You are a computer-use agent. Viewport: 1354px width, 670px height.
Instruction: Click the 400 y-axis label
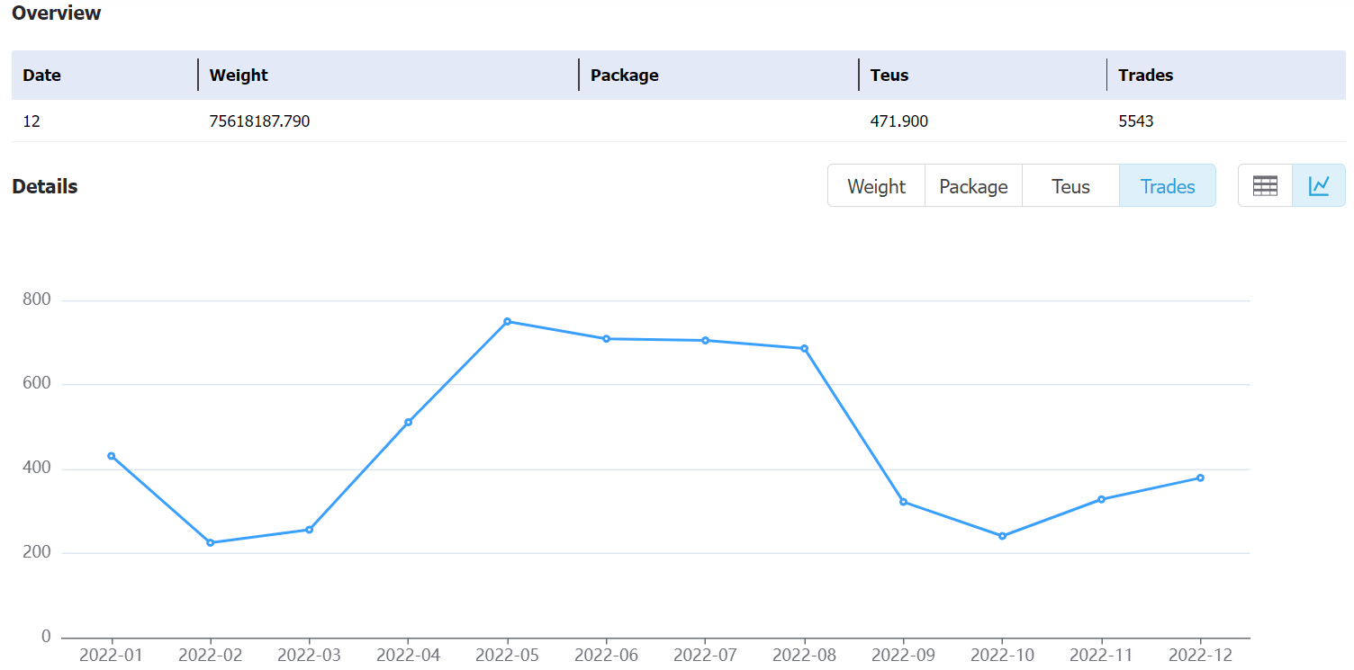[37, 469]
